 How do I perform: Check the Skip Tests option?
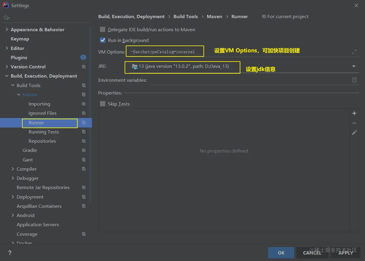(x=103, y=104)
